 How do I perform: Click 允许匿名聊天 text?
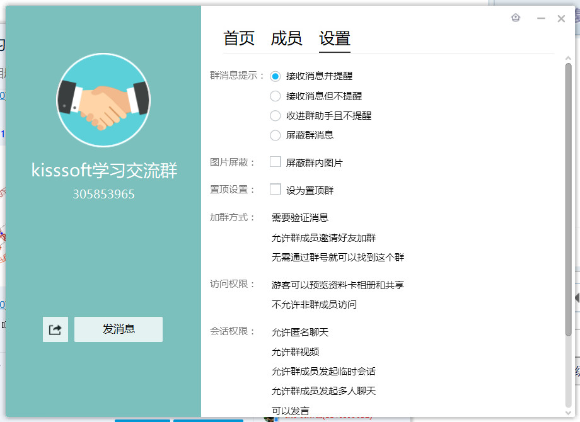click(300, 332)
